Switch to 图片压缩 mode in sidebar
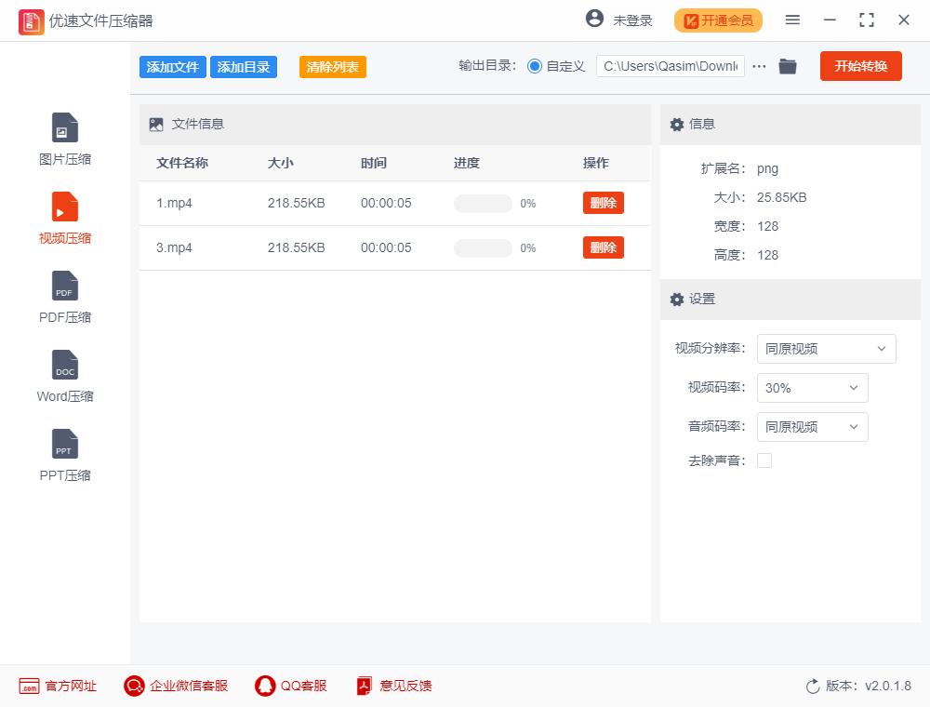 pyautogui.click(x=64, y=138)
